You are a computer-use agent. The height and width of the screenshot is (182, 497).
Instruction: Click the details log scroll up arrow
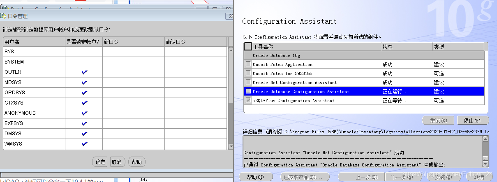[485, 139]
